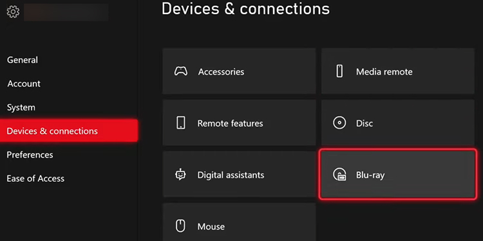Open Ease of Access settings
The width and height of the screenshot is (483, 241).
click(35, 178)
